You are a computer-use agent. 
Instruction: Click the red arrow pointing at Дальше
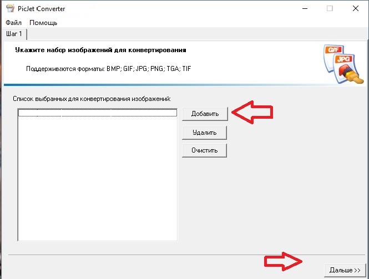tap(283, 262)
